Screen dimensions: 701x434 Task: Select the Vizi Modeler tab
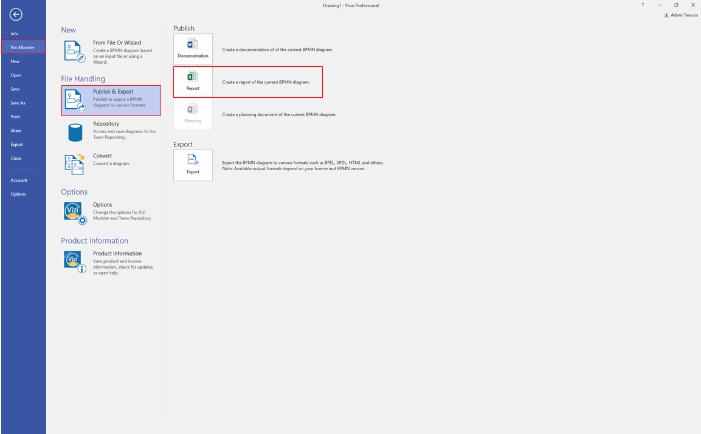[x=23, y=47]
